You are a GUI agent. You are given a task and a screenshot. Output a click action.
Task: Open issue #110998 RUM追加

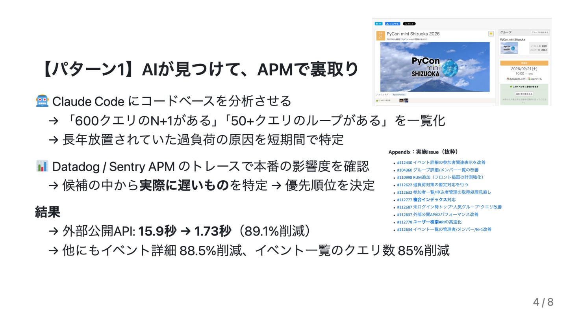440,177
